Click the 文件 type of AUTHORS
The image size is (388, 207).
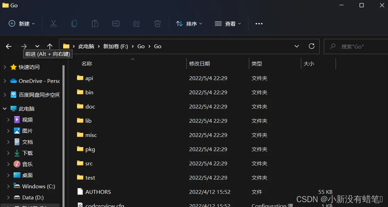pyautogui.click(x=256, y=192)
